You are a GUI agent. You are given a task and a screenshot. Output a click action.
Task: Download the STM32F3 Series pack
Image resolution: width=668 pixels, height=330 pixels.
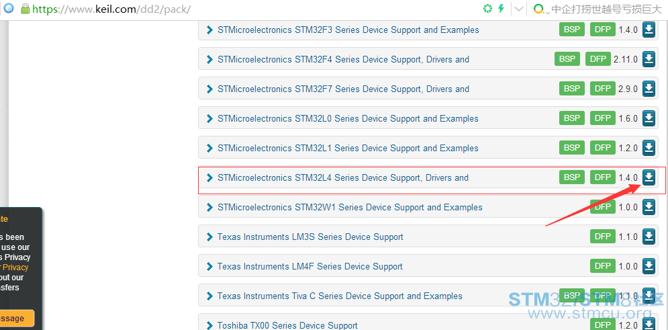pyautogui.click(x=649, y=30)
